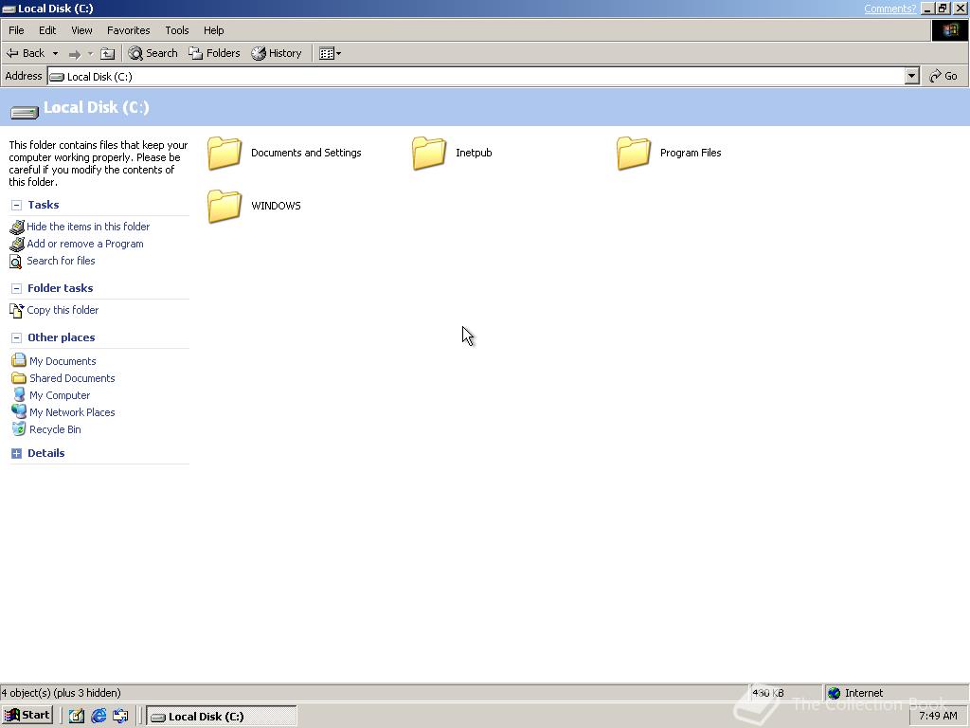Open the Edit menu
Image resolution: width=970 pixels, height=728 pixels.
tap(47, 30)
